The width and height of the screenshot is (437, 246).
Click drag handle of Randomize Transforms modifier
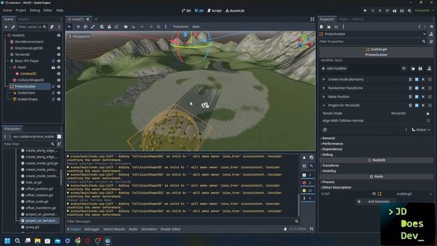coord(429,88)
